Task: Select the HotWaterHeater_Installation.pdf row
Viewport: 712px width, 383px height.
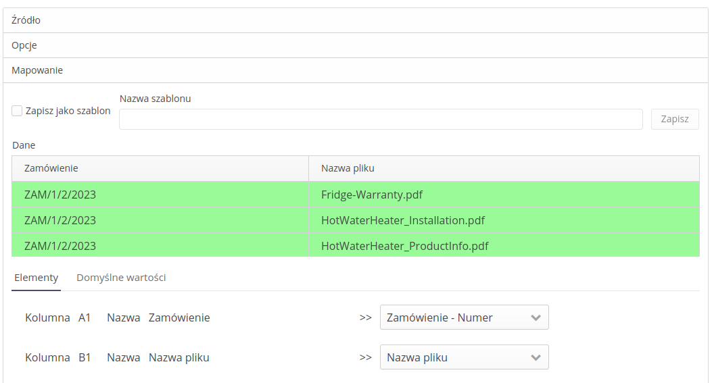Action: (x=403, y=220)
